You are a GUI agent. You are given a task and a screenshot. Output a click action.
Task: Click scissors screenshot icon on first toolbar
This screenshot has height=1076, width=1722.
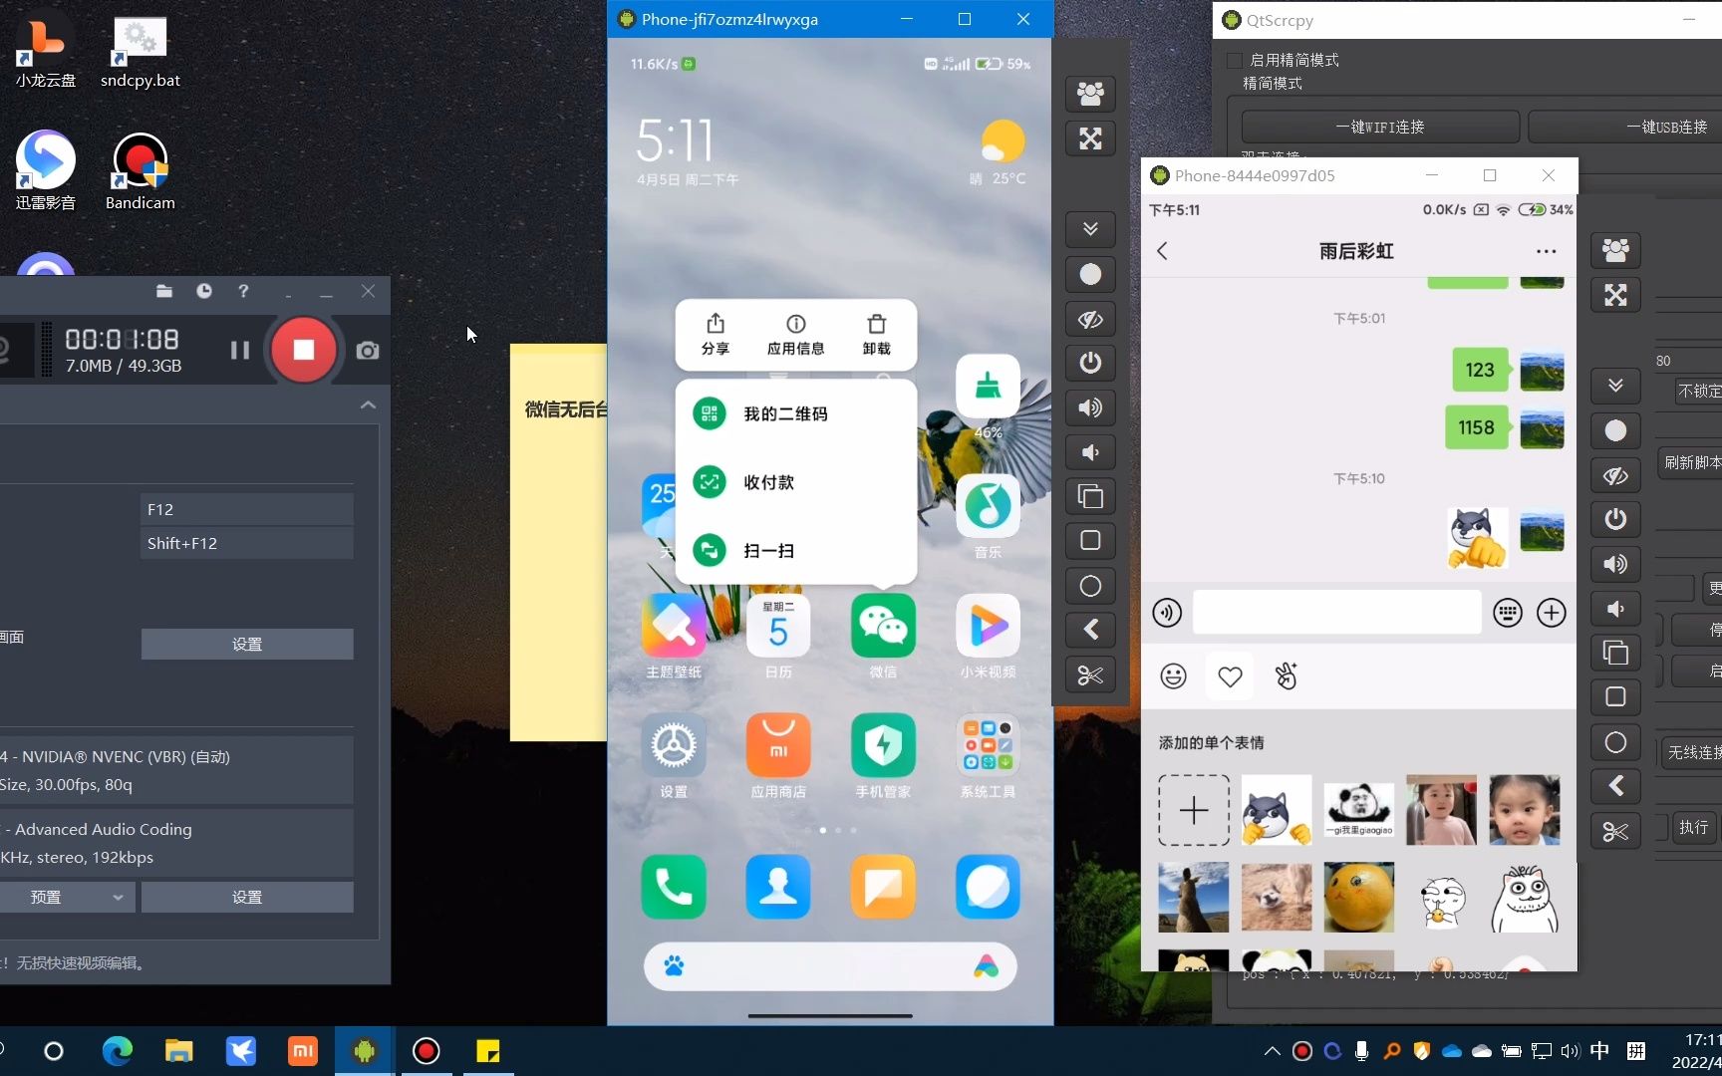tap(1090, 674)
